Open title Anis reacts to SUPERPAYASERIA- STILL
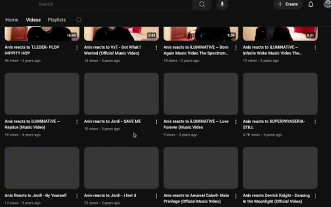Image resolution: width=331 pixels, height=207 pixels. [274, 124]
